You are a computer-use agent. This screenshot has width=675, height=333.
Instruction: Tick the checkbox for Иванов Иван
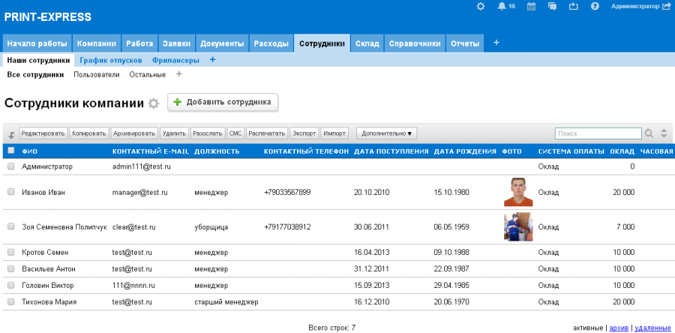click(10, 192)
